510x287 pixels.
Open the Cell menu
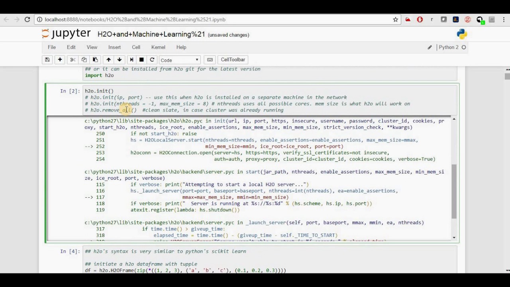(136, 47)
